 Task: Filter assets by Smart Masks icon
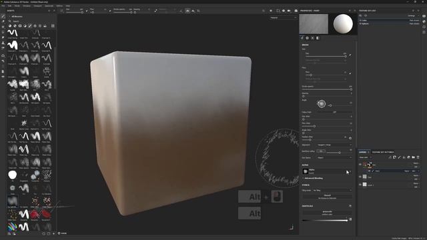(20, 26)
